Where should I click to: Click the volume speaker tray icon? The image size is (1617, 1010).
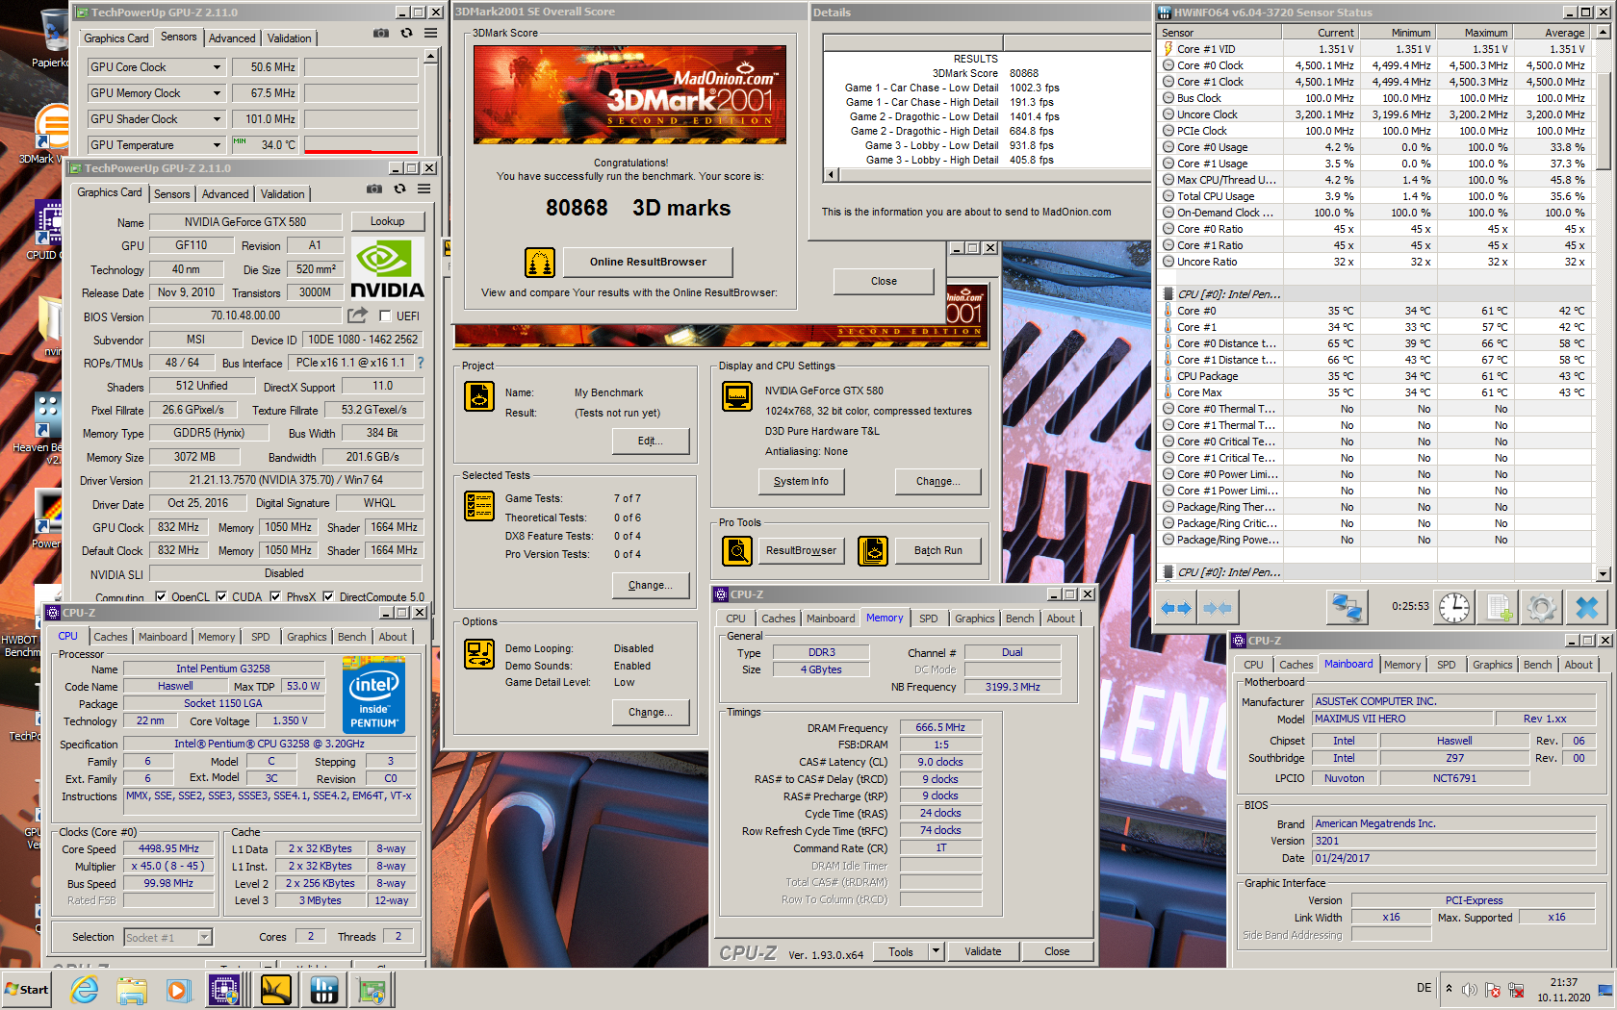point(1470,990)
